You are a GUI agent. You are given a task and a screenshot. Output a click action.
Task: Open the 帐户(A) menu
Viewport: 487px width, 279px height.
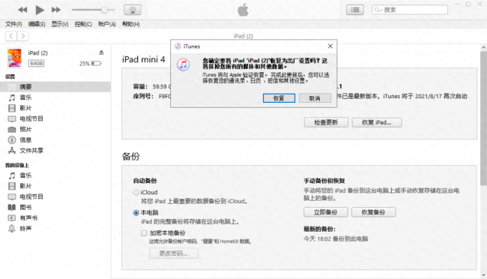tap(107, 24)
